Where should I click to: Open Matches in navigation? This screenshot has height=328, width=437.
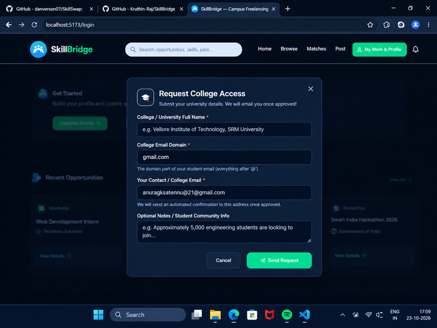(x=316, y=49)
